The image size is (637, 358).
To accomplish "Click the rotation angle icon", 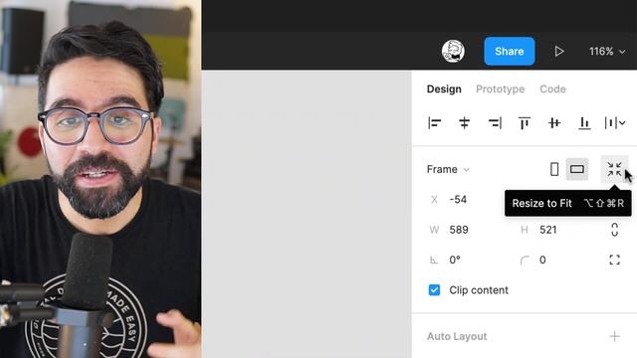I will click(x=434, y=260).
